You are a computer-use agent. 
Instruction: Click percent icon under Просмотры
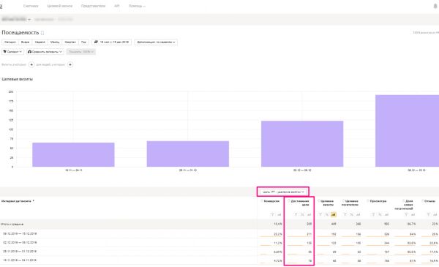[380, 214]
